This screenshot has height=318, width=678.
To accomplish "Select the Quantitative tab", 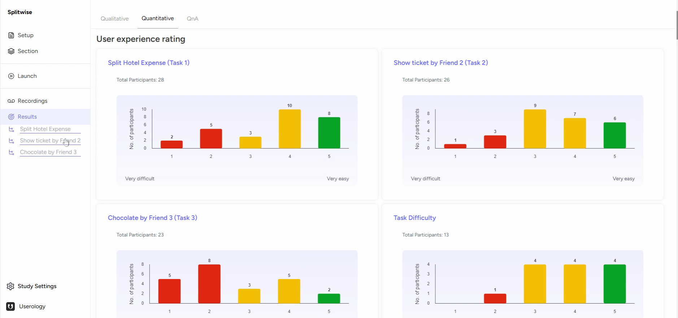I will click(158, 18).
